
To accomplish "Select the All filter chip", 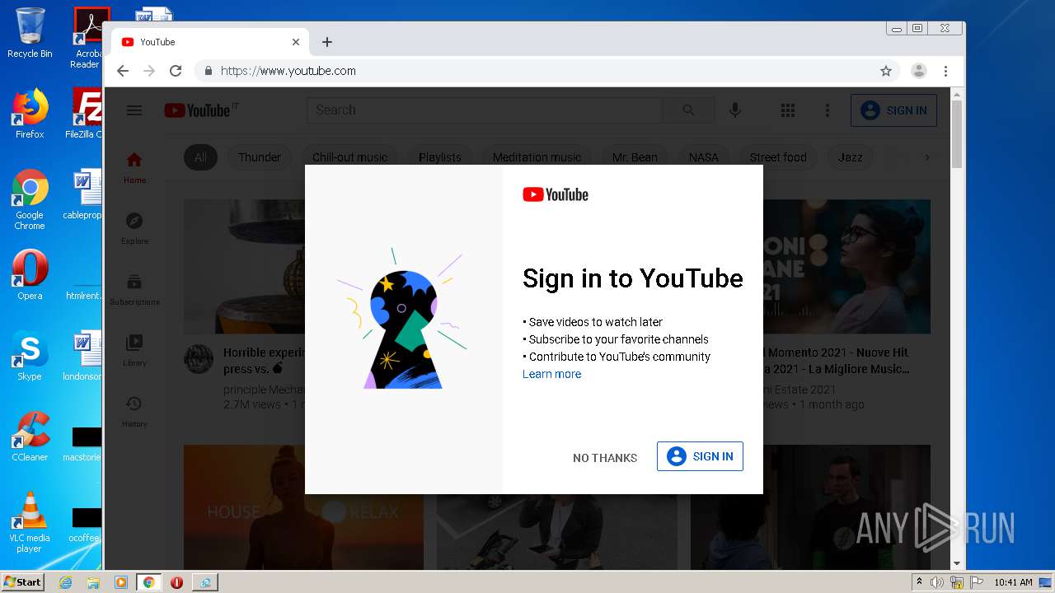I will pyautogui.click(x=200, y=157).
